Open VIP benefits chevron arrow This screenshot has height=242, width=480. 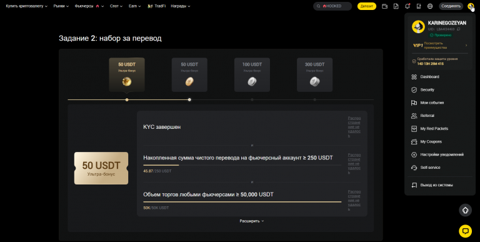(466, 46)
